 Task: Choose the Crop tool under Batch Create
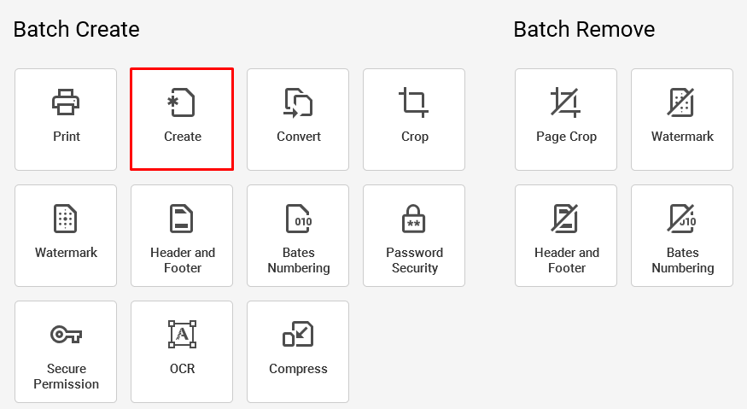[x=414, y=120]
